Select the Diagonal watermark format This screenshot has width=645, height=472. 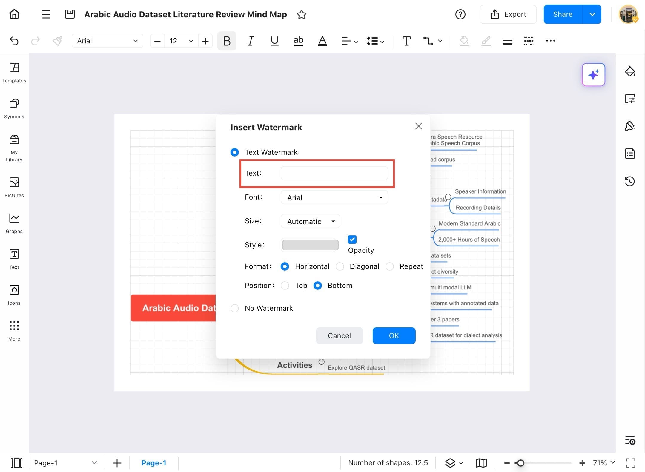tap(340, 266)
